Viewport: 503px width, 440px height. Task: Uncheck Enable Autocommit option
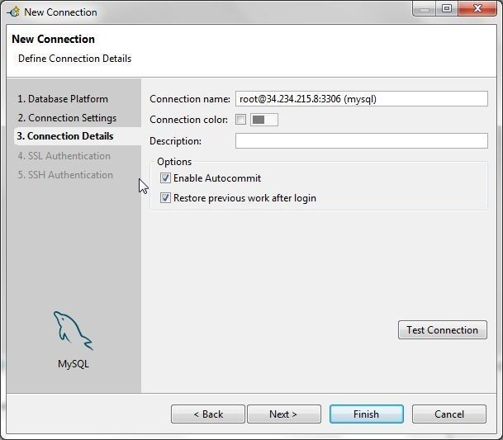(x=165, y=178)
